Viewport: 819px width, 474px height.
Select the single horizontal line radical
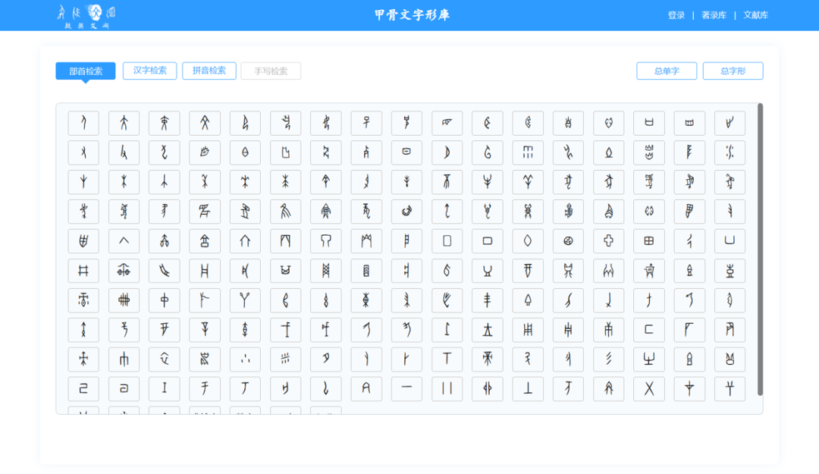tap(406, 388)
